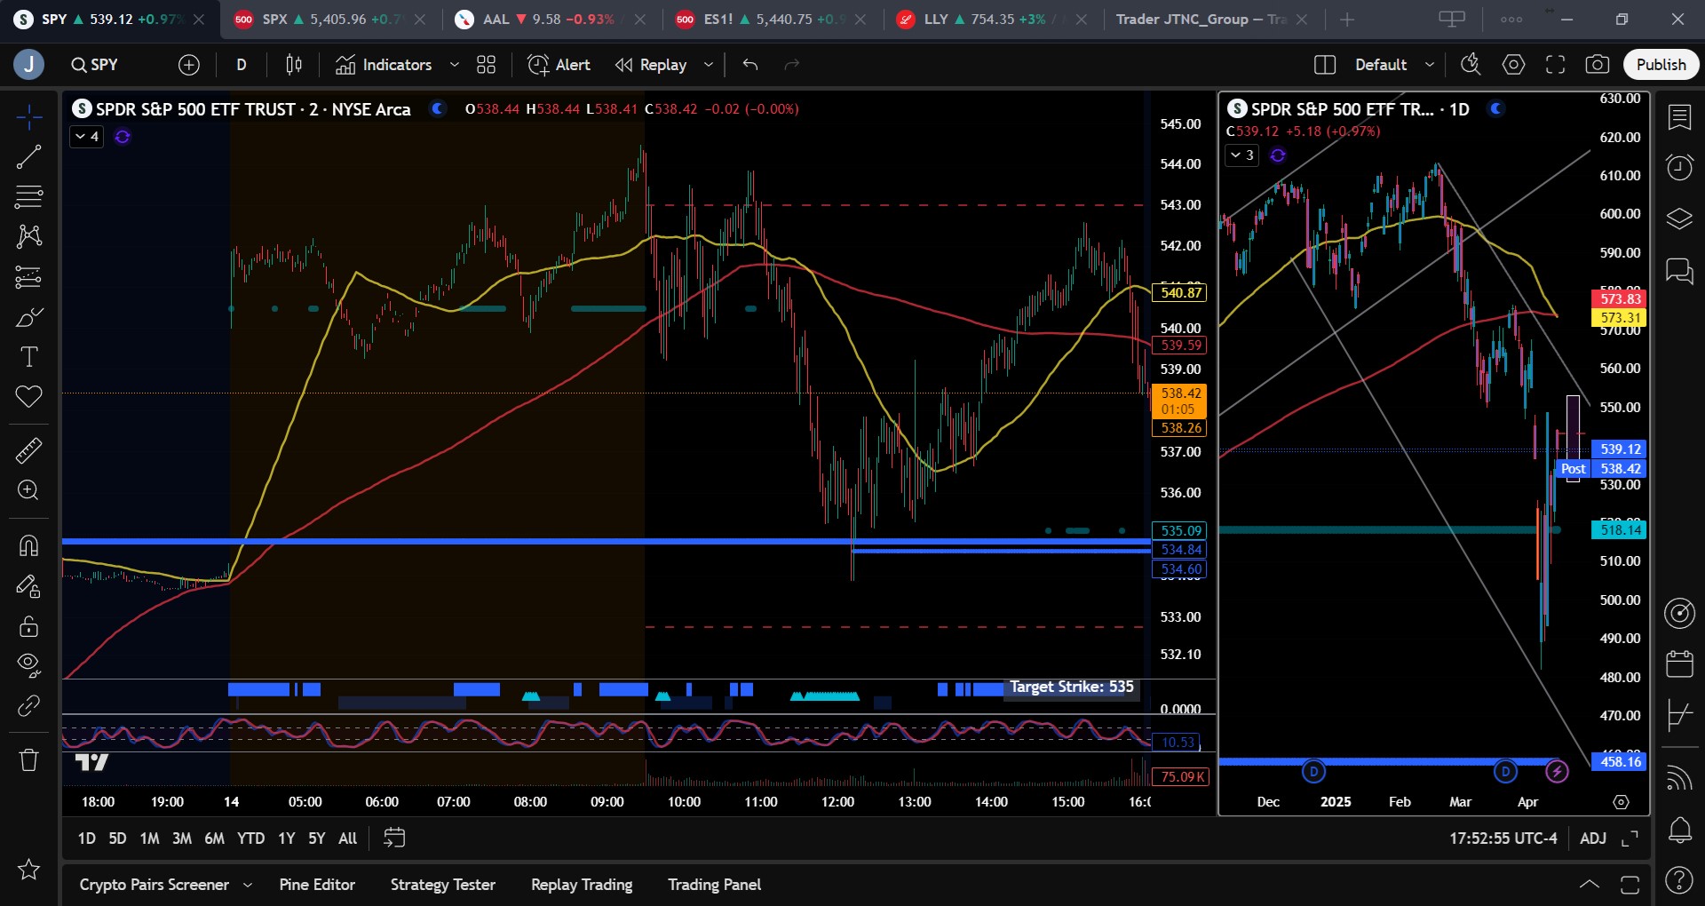The image size is (1705, 906).
Task: Maximize the bottom panel
Action: [x=1630, y=885]
